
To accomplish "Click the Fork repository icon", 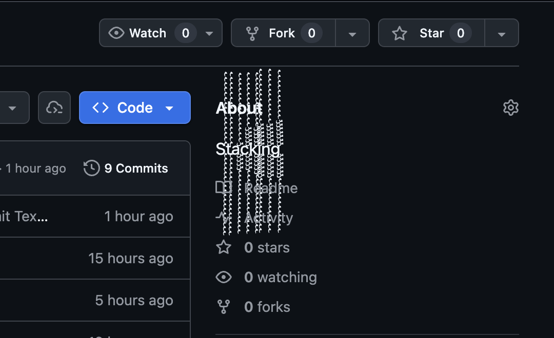I will [252, 33].
